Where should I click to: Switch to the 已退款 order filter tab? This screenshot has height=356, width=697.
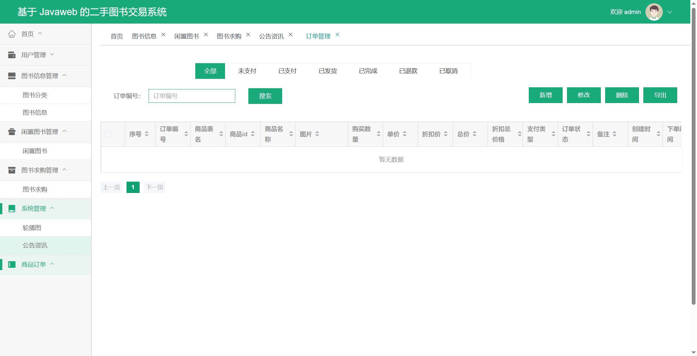408,71
